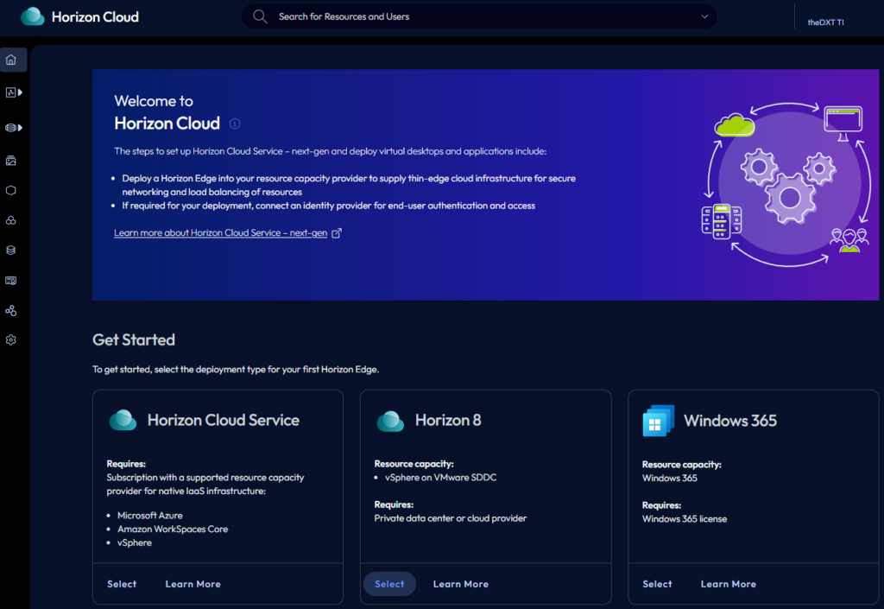Open the Images sidebar icon
Image resolution: width=884 pixels, height=609 pixels.
[x=10, y=161]
